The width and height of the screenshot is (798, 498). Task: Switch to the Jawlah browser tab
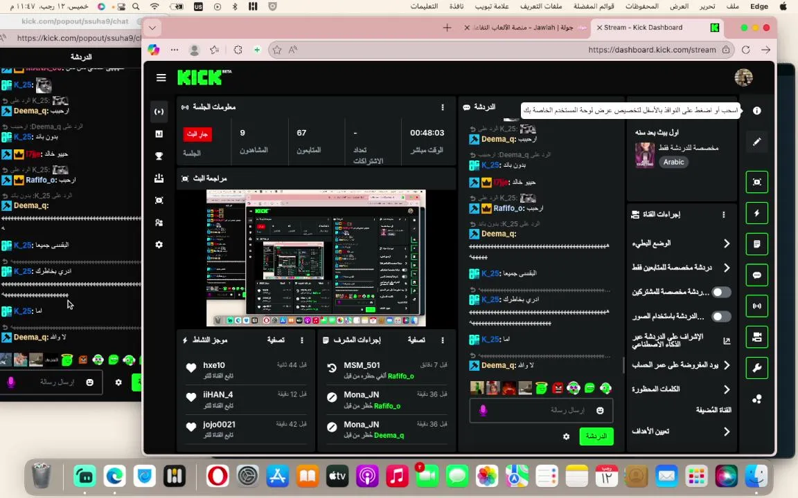click(525, 28)
